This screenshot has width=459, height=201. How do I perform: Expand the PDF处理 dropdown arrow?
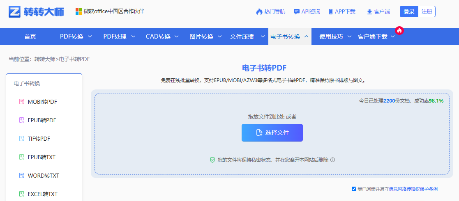pyautogui.click(x=133, y=37)
